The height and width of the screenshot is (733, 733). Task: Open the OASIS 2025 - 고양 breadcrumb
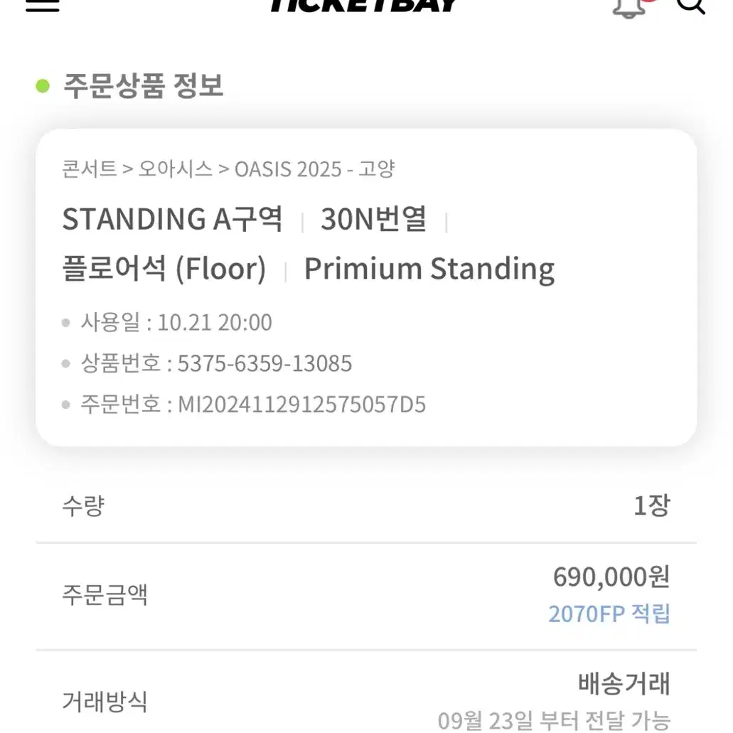315,168
